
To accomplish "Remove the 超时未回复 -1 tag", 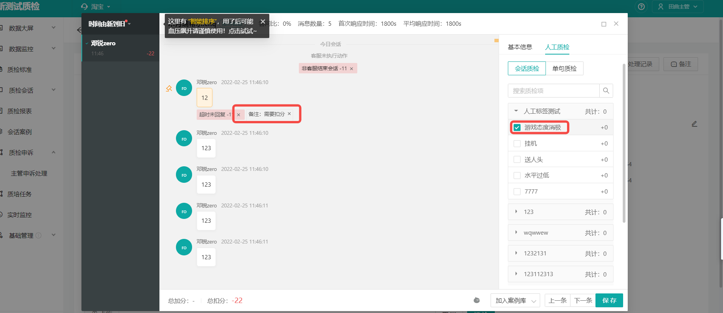I will click(x=239, y=114).
